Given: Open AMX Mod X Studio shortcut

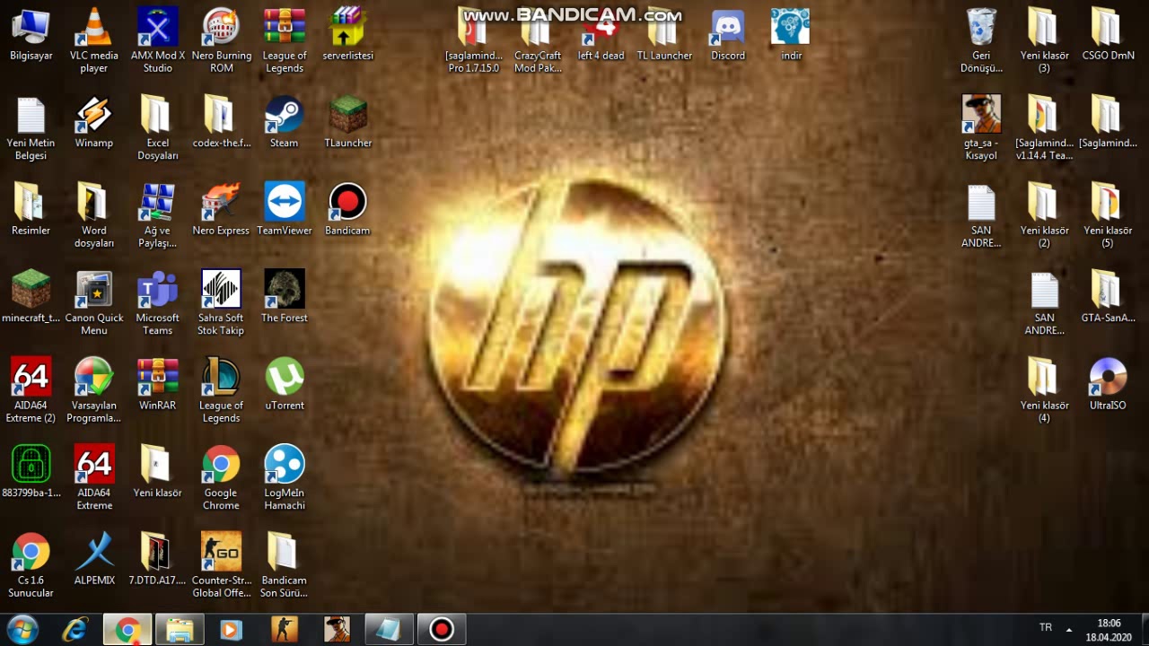Looking at the screenshot, I should point(157,40).
